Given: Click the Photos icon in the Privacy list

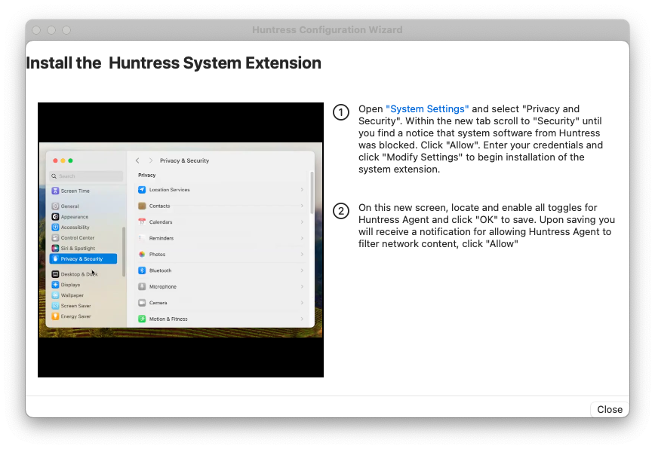Looking at the screenshot, I should [142, 255].
